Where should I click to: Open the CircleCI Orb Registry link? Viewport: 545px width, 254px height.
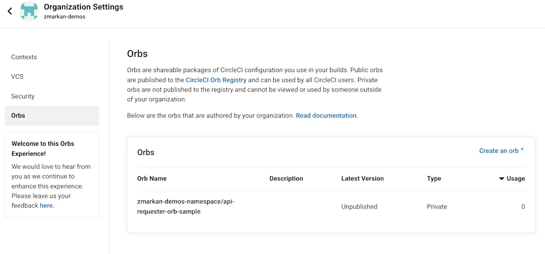pyautogui.click(x=216, y=80)
